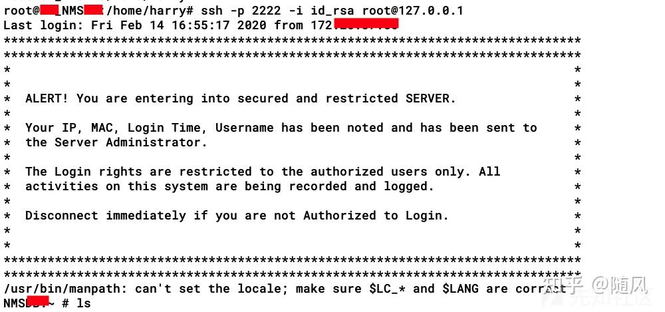Click the red redaction over the IP address
The height and width of the screenshot is (312, 665).
pyautogui.click(x=366, y=24)
